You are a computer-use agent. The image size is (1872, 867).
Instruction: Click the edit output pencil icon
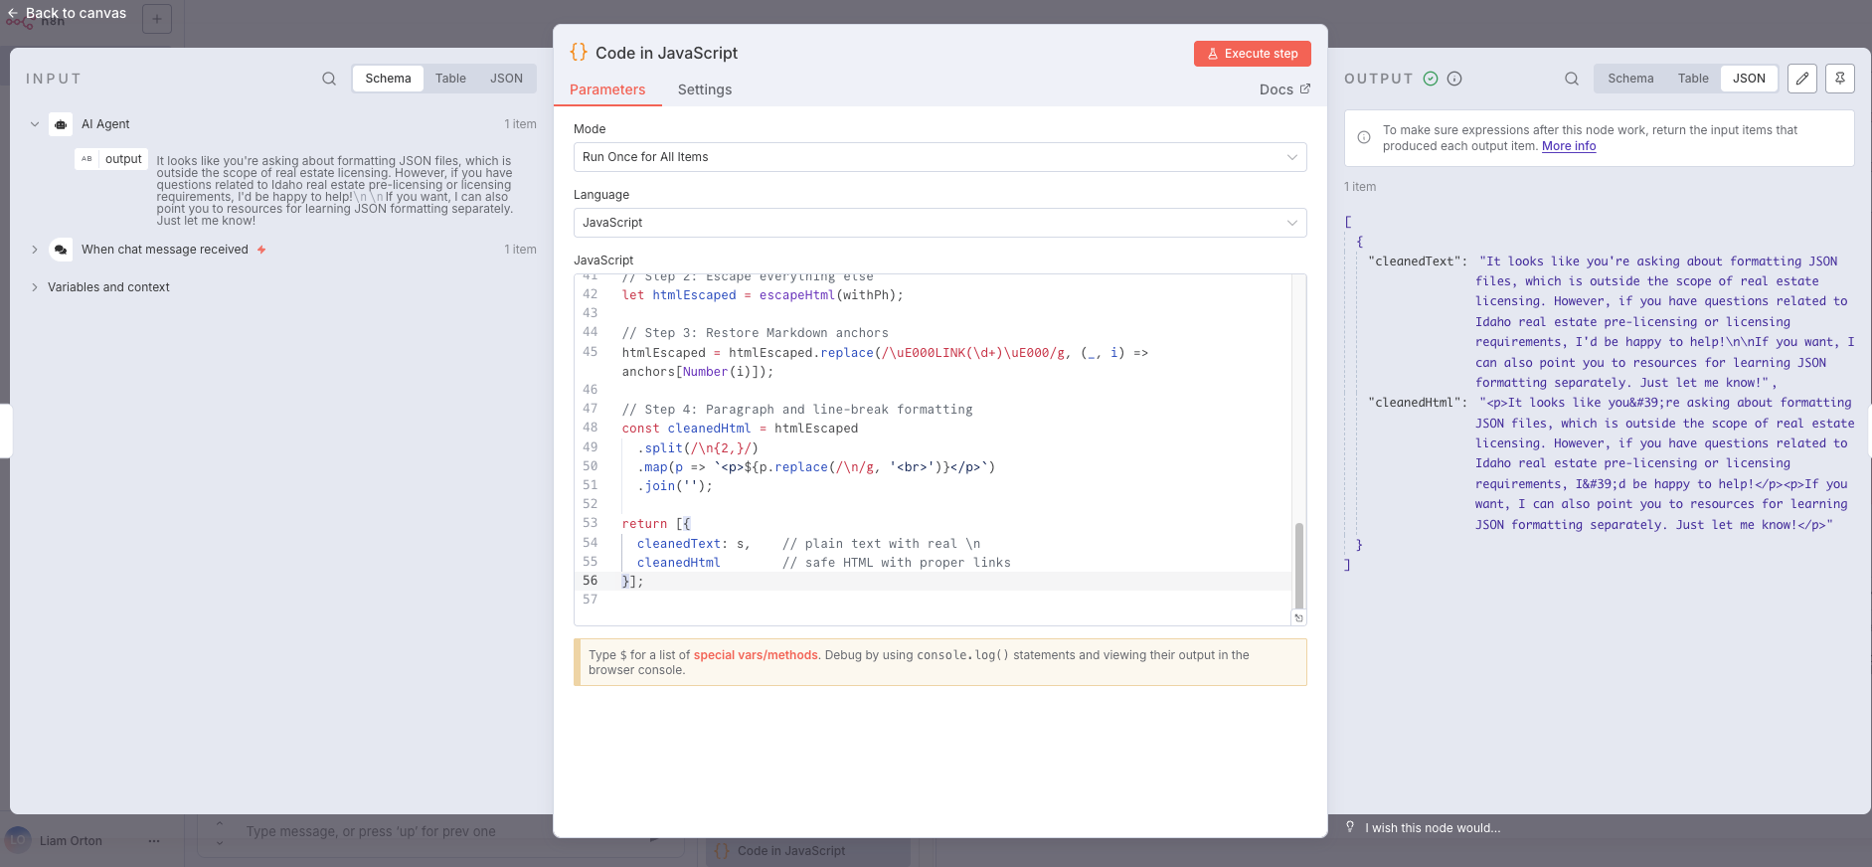1801,79
